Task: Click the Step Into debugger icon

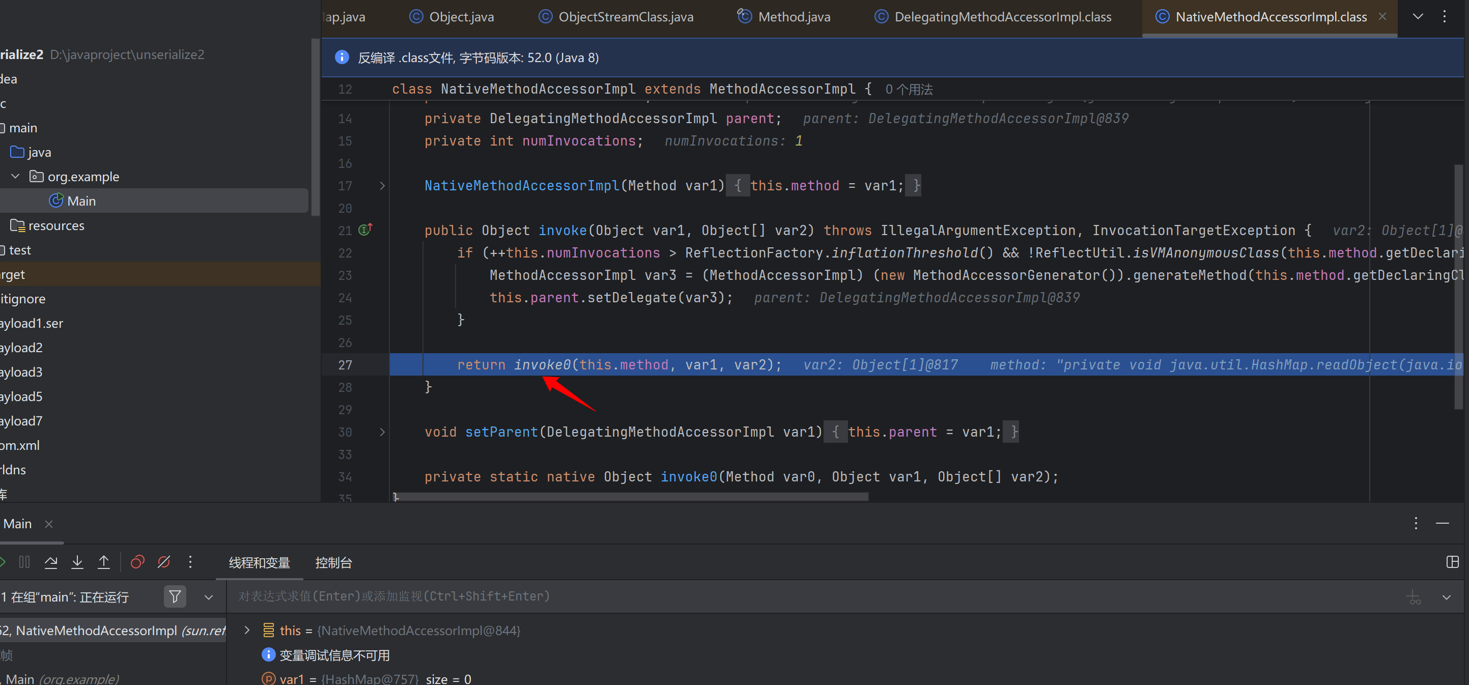Action: coord(77,562)
